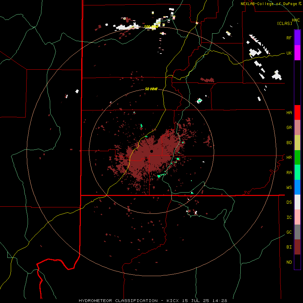Click the 'BD' legend label

[289, 143]
